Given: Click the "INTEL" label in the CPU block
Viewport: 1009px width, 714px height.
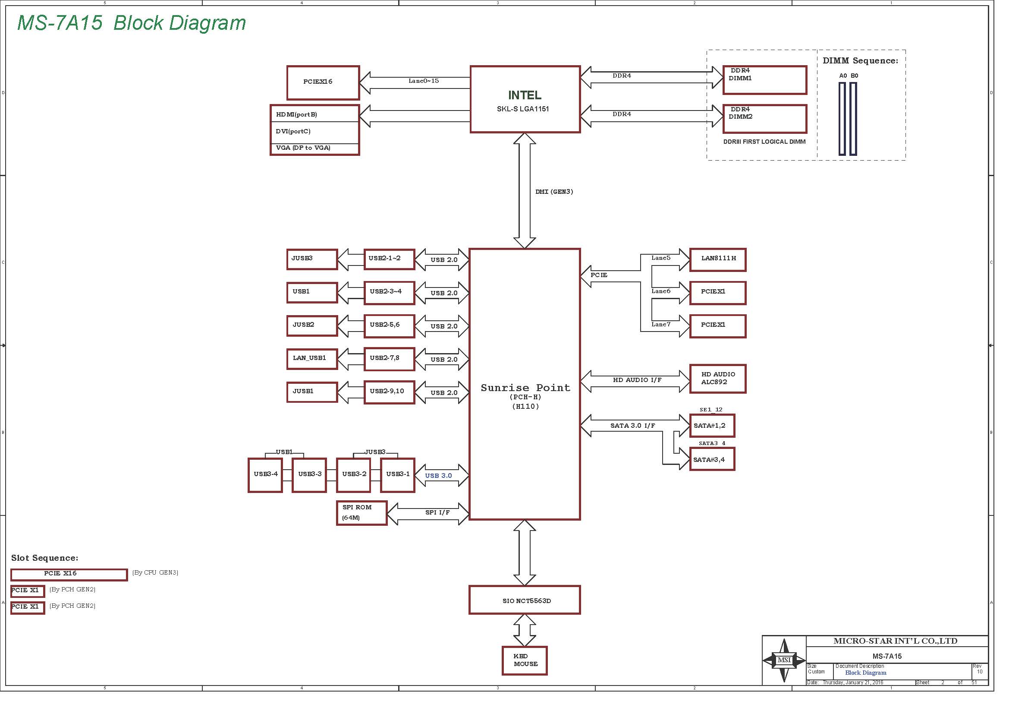Looking at the screenshot, I should tap(525, 95).
